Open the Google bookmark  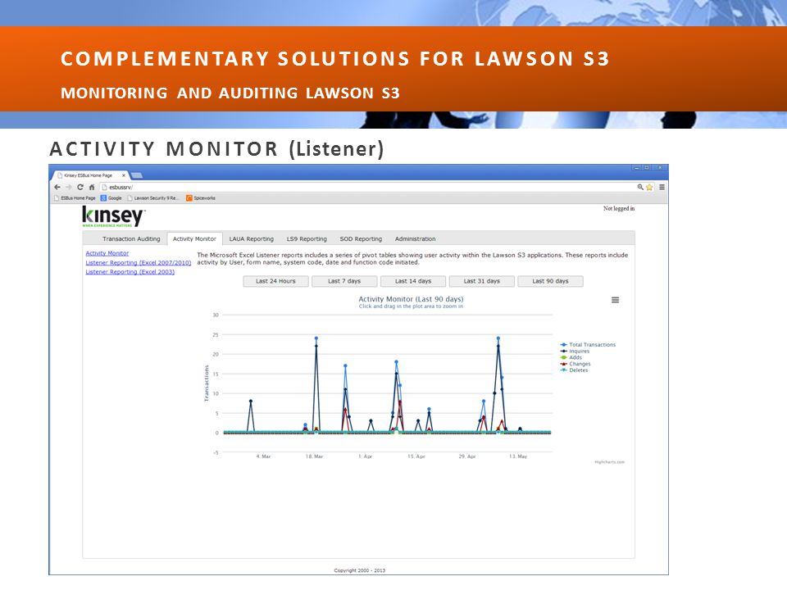coord(111,198)
